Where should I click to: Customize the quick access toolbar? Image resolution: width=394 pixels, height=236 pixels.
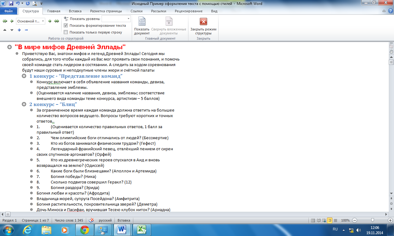[x=42, y=4]
